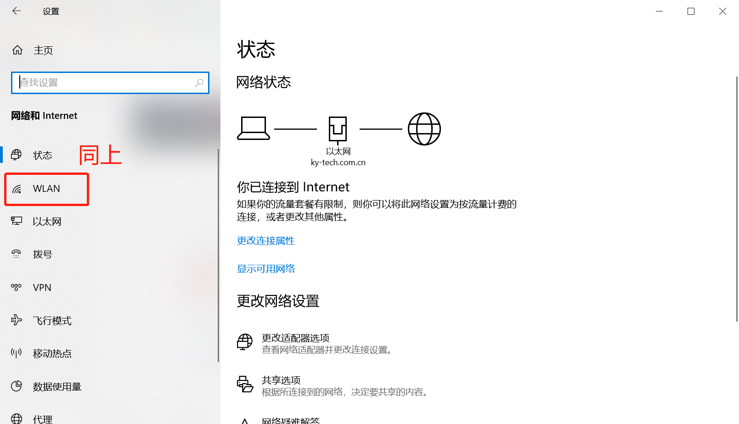Click the 查找设置 search field

coord(110,83)
